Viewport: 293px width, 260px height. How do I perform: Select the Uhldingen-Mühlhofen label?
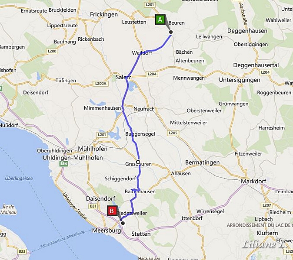(73, 158)
